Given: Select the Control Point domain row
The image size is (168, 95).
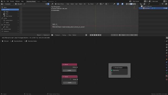Looking at the screenshot, I should tap(10, 20).
